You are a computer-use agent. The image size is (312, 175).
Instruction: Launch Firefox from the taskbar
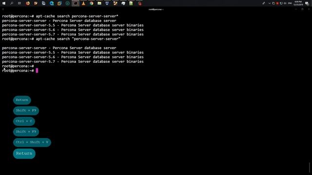coord(28,3)
